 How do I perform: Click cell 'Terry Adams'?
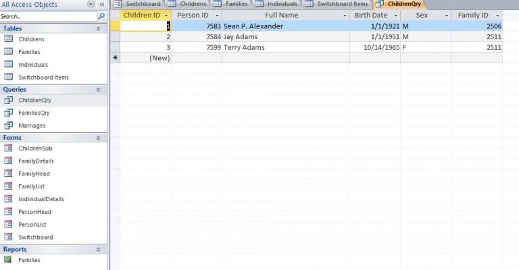click(x=286, y=47)
